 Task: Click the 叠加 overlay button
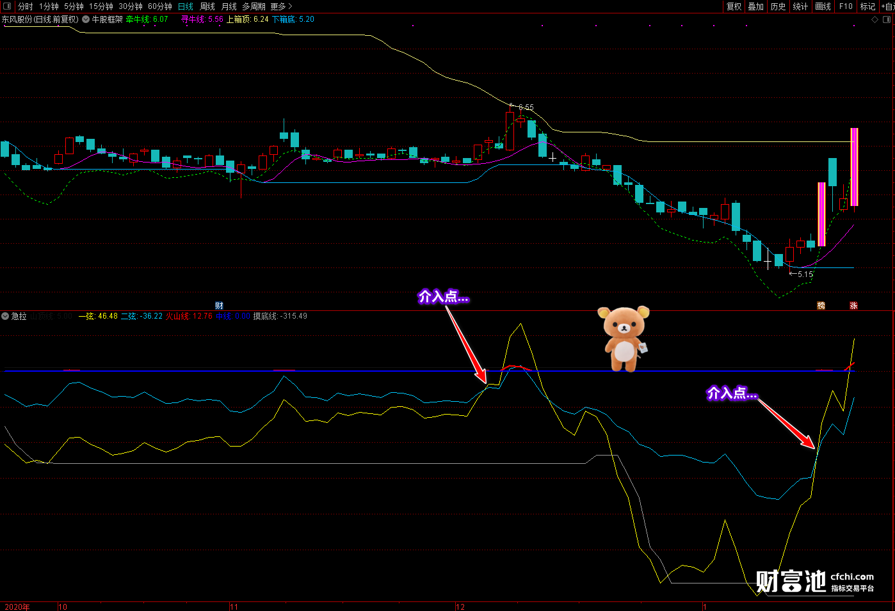756,6
